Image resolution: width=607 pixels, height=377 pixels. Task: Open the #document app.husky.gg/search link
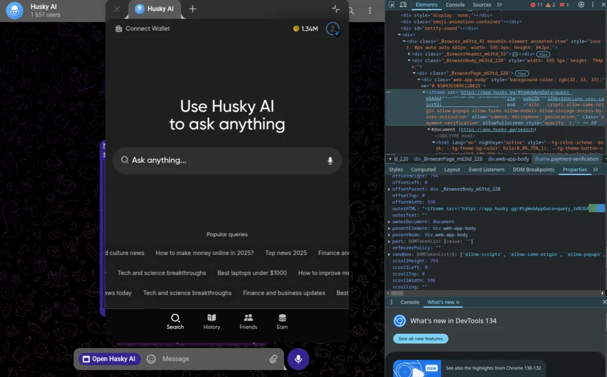click(497, 130)
